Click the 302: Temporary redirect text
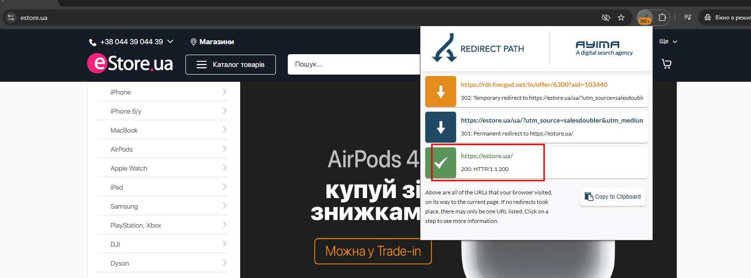Image resolution: width=751 pixels, height=278 pixels. tap(552, 98)
